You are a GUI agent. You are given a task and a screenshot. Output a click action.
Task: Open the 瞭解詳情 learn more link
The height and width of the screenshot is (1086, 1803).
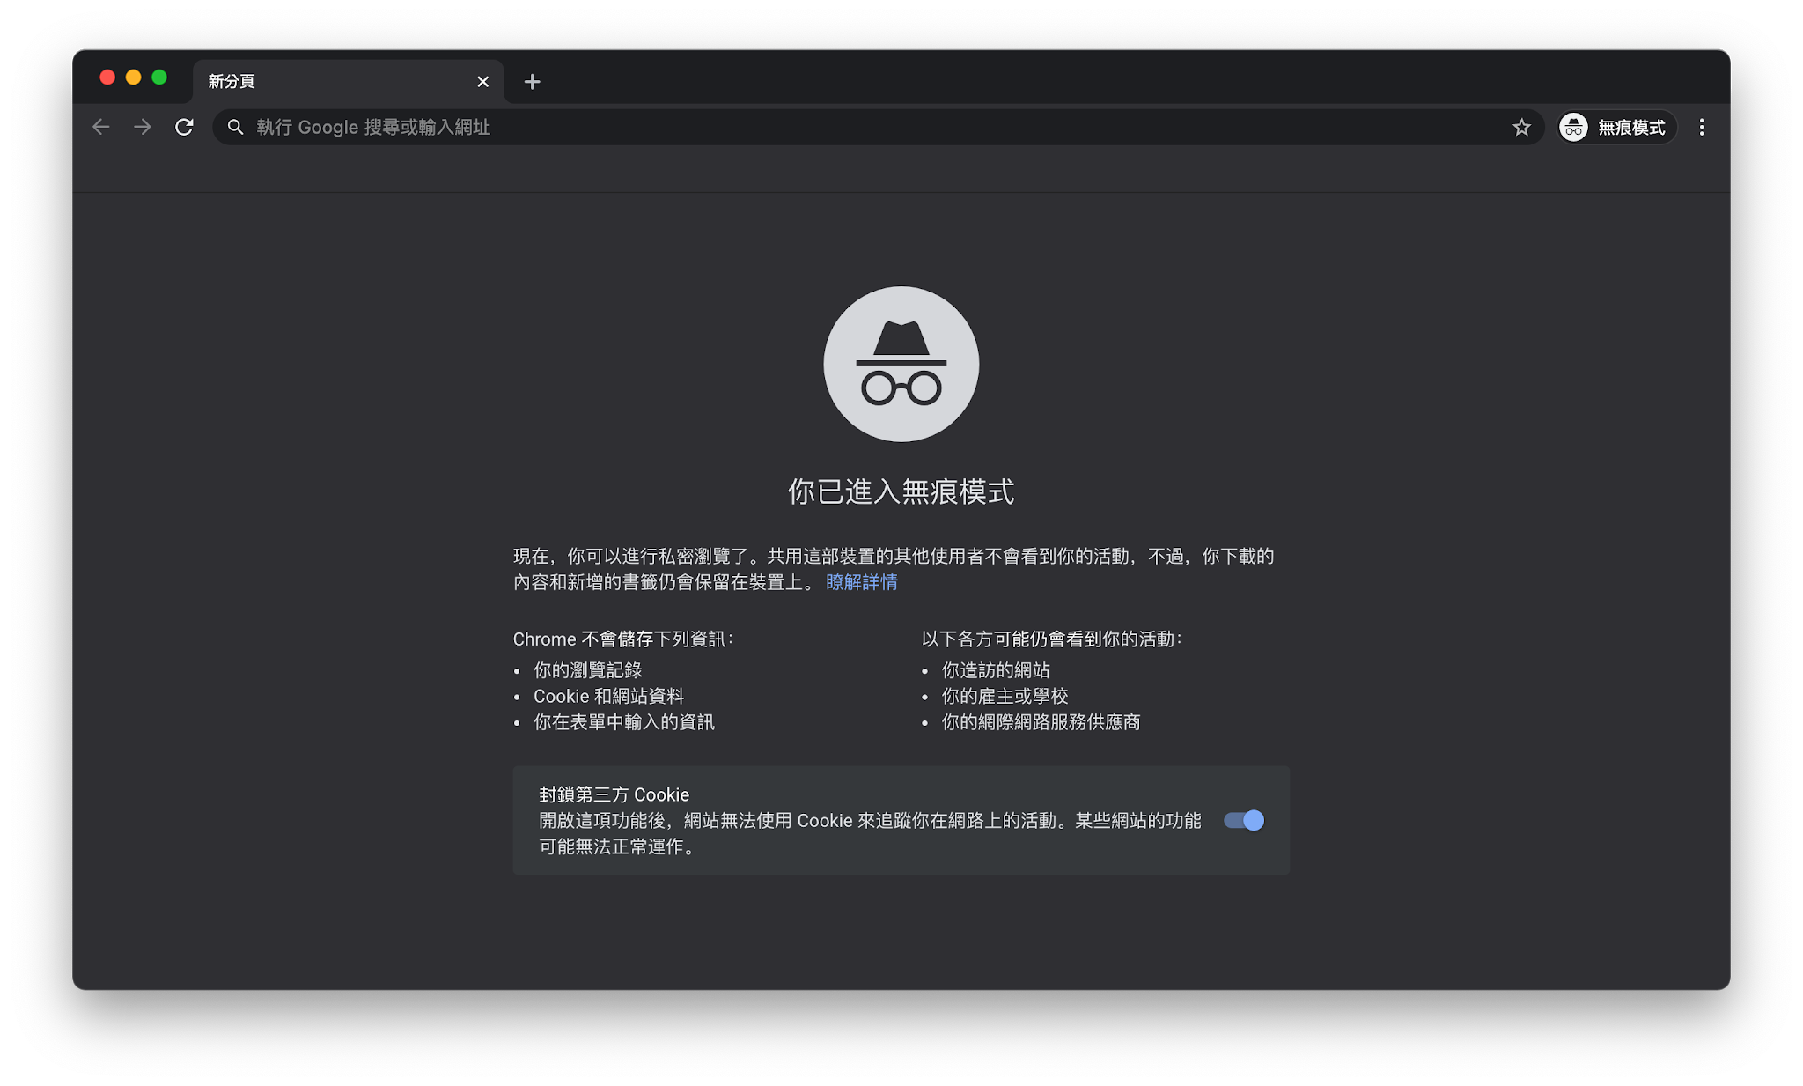tap(861, 582)
